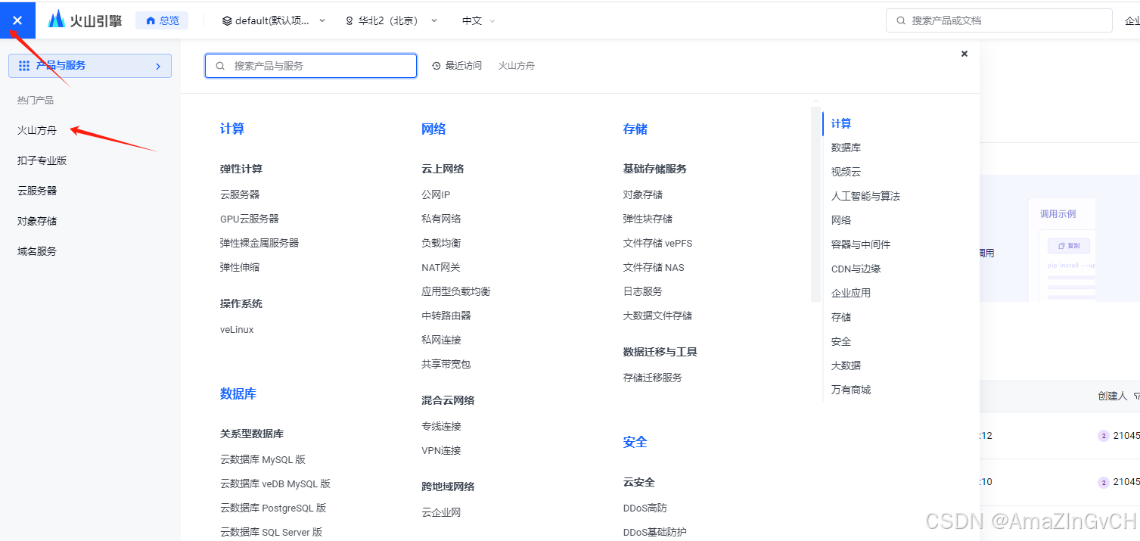Open 云数据库 veDB MySQL 版 link
This screenshot has width=1140, height=541.
pyautogui.click(x=275, y=483)
